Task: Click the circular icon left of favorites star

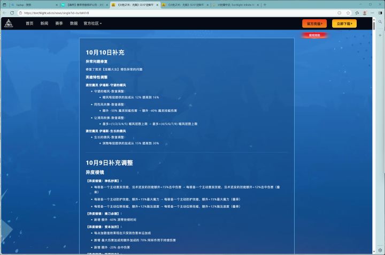Action: coord(340,13)
